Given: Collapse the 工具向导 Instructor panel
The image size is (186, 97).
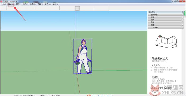Looking at the screenshot, I should [166, 28].
